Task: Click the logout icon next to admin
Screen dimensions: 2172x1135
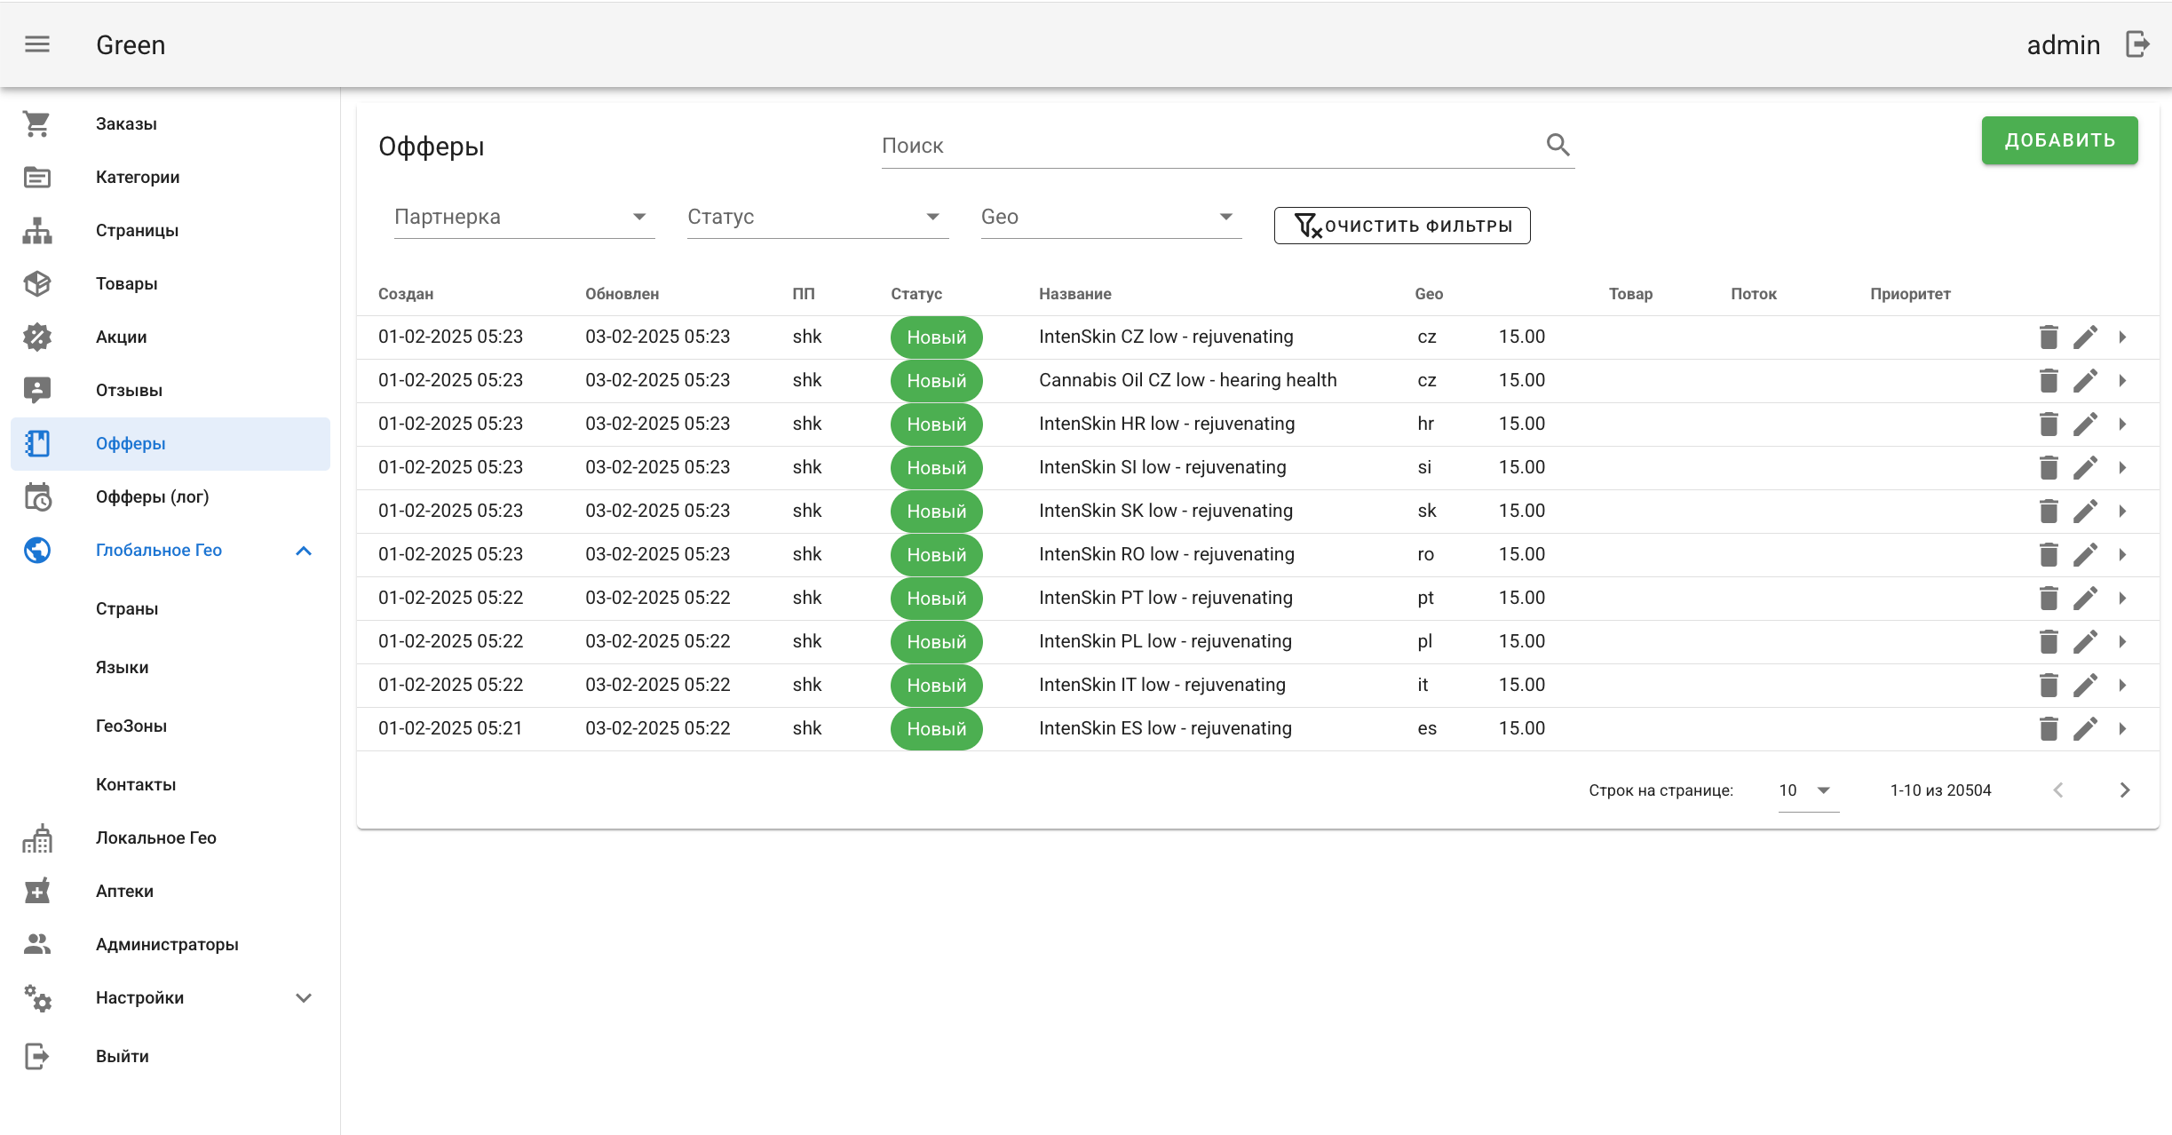Action: (x=2137, y=44)
